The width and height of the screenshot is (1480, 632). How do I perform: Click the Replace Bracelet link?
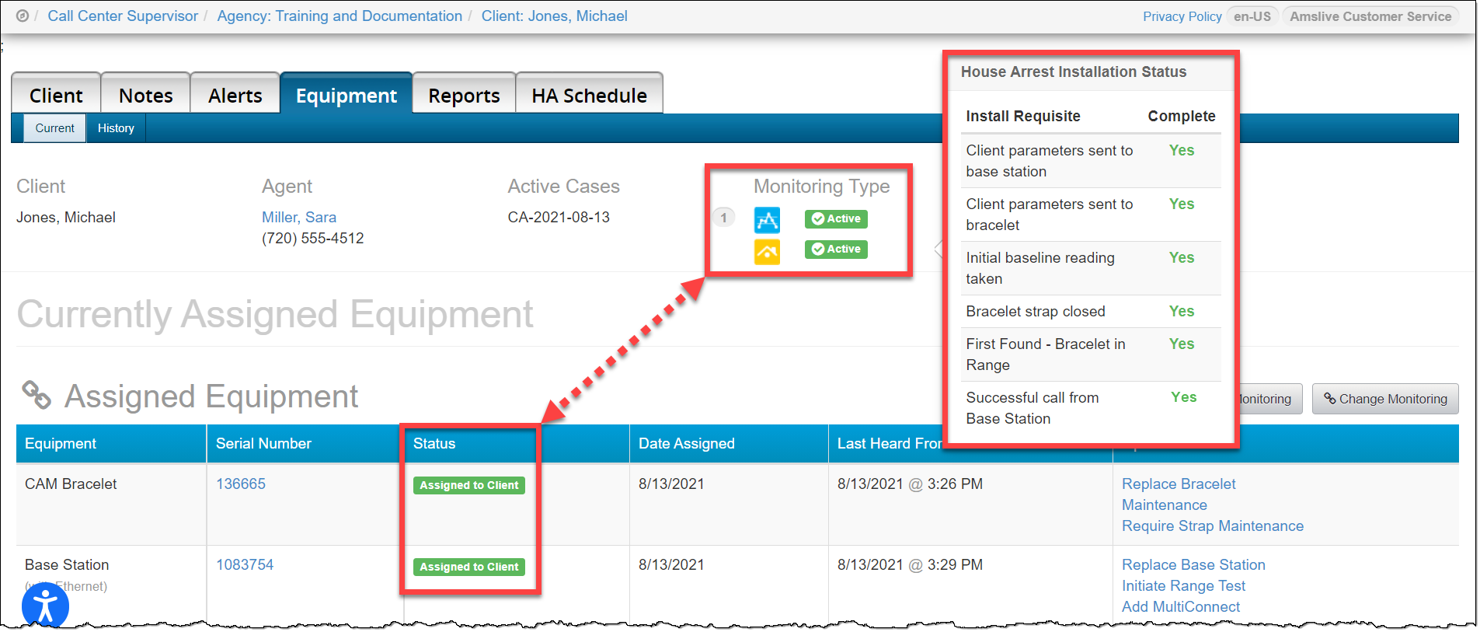click(1178, 484)
